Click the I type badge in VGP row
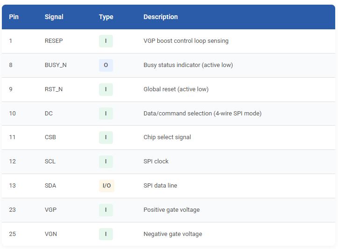The height and width of the screenshot is (249, 338). [x=106, y=210]
